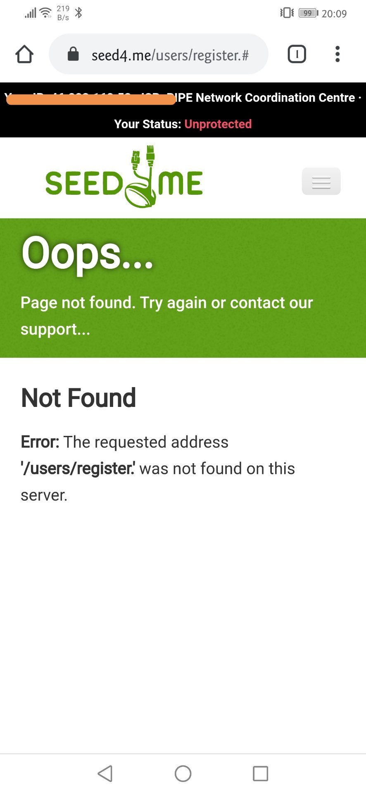The image size is (366, 794).
Task: Tap the browser home icon
Action: tap(24, 54)
